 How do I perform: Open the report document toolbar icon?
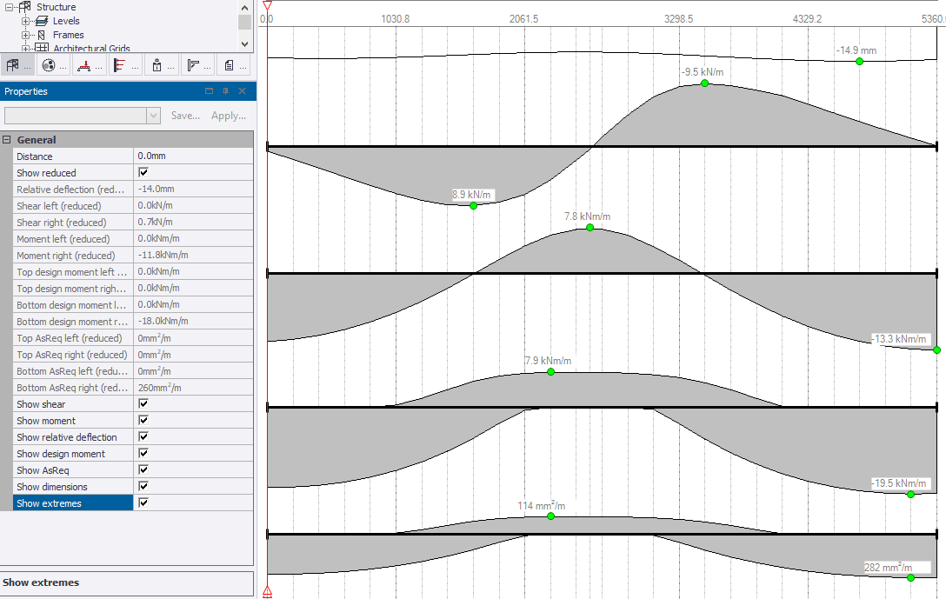click(x=230, y=64)
